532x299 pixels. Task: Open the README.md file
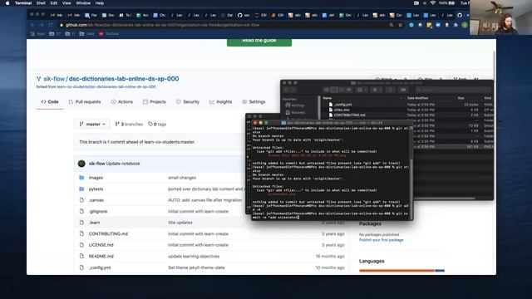[101, 257]
